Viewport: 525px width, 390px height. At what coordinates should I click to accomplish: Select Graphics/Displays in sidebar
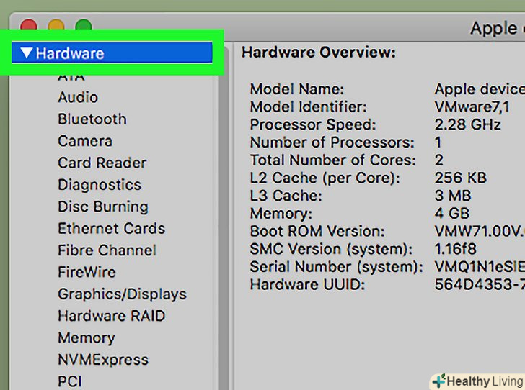pyautogui.click(x=122, y=294)
